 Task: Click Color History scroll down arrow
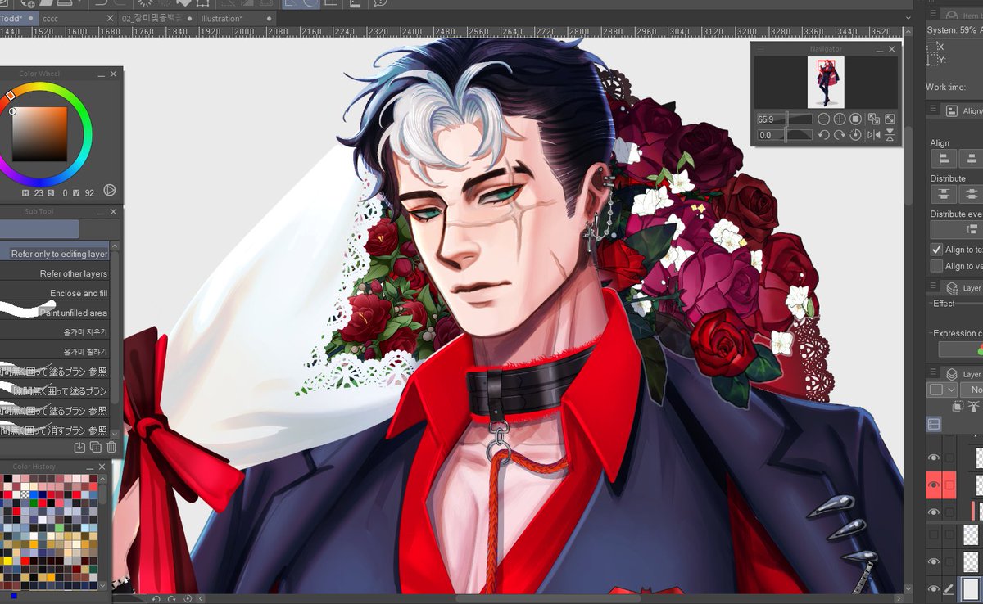click(102, 585)
